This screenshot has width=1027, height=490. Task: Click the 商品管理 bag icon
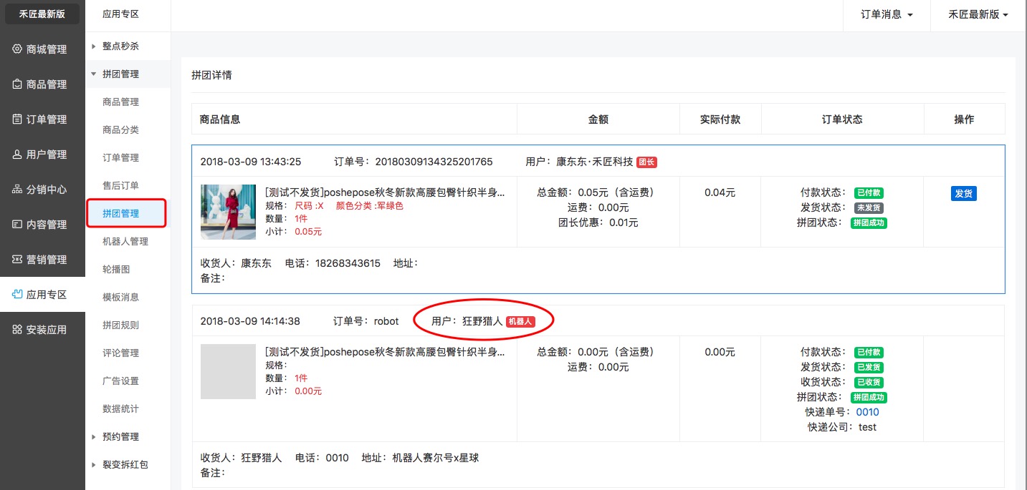point(18,84)
